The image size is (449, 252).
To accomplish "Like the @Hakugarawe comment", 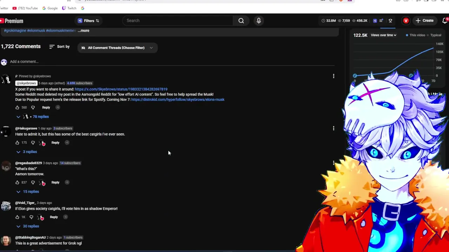I will click(x=17, y=143).
